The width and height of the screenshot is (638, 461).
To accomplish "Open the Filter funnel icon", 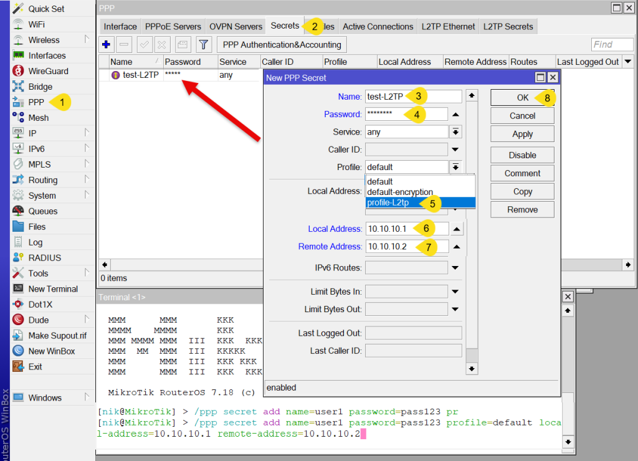I will click(204, 45).
